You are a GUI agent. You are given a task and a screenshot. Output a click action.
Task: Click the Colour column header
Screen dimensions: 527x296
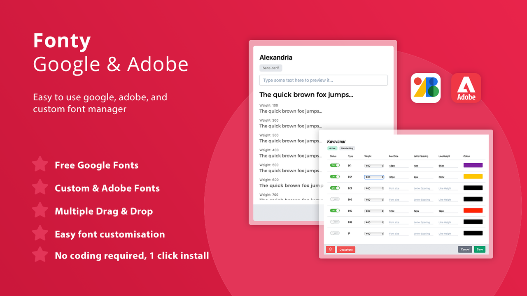point(466,156)
